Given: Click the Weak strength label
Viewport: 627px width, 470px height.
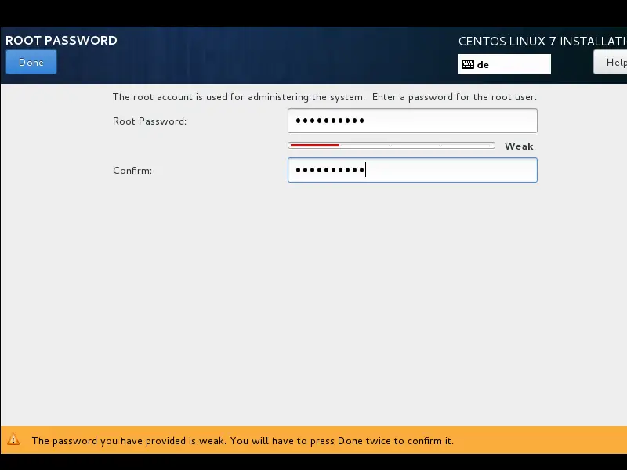Looking at the screenshot, I should point(519,146).
